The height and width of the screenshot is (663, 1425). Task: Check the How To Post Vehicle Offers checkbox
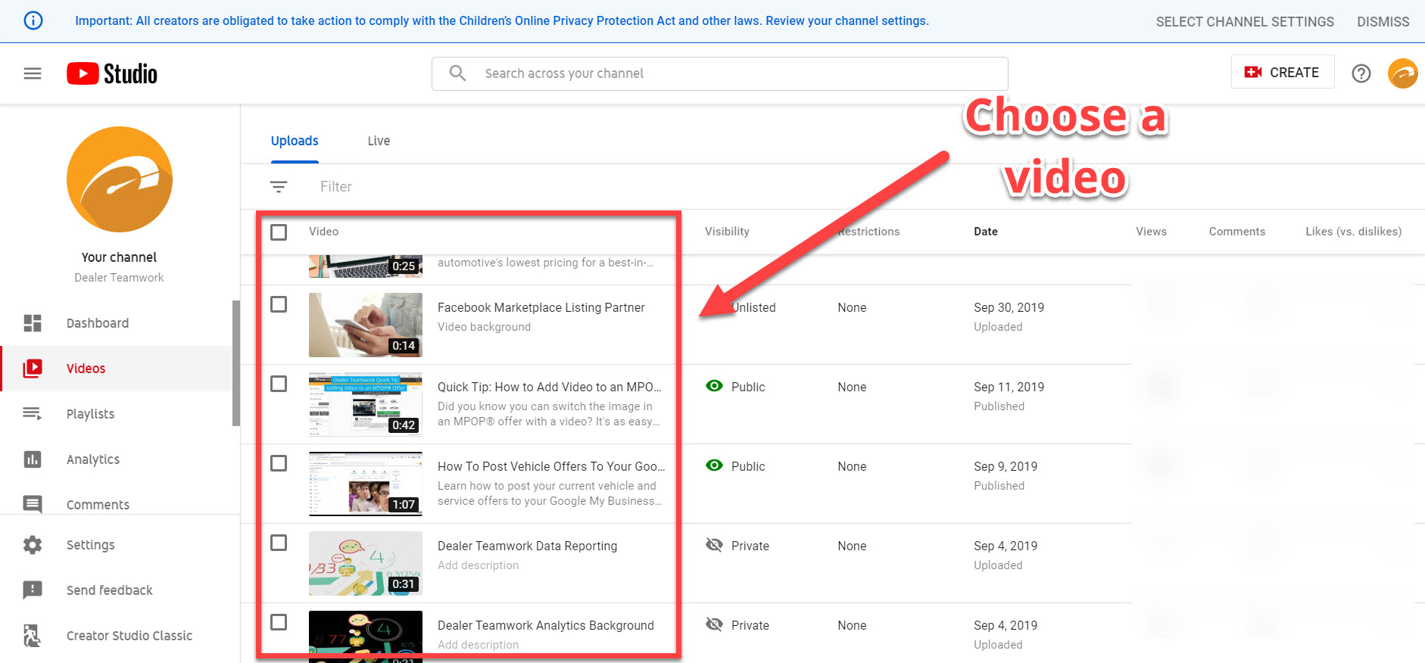click(279, 463)
